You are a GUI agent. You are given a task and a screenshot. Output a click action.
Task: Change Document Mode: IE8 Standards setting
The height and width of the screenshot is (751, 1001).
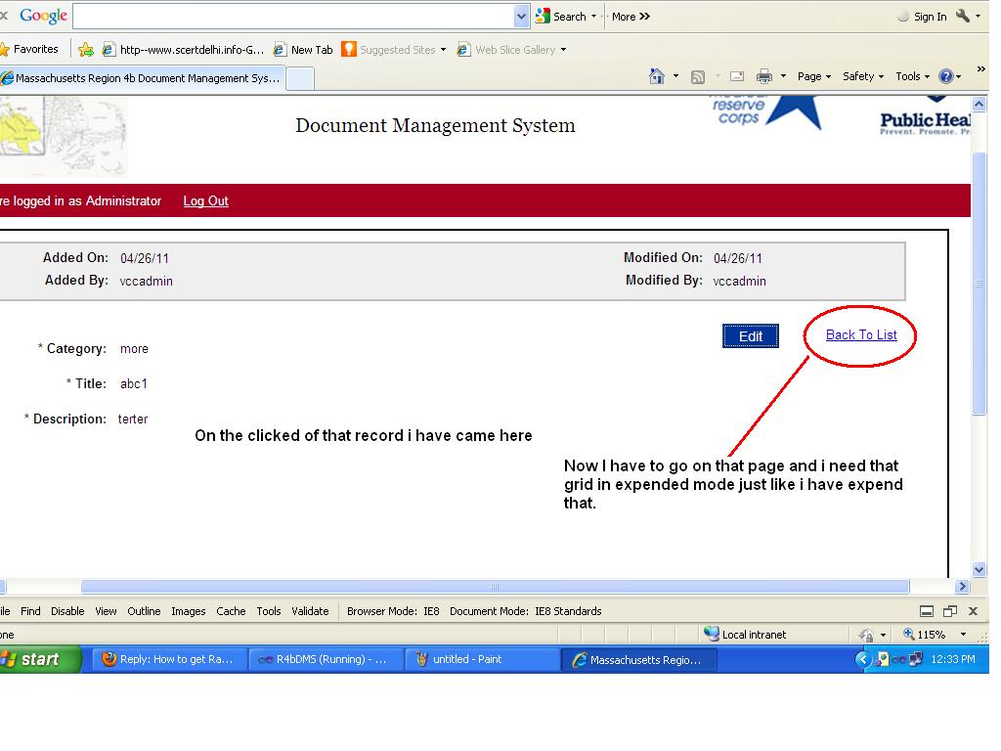coord(525,611)
